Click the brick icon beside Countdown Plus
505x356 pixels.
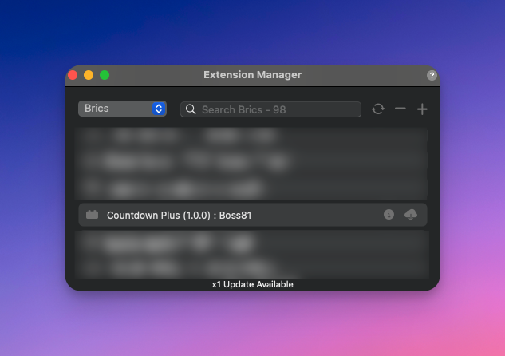(92, 215)
